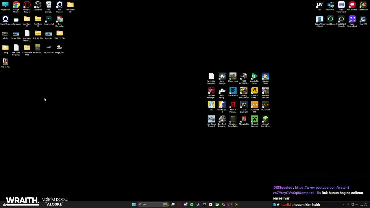Select the Elgato Stream Deck shortcut

pos(352,22)
